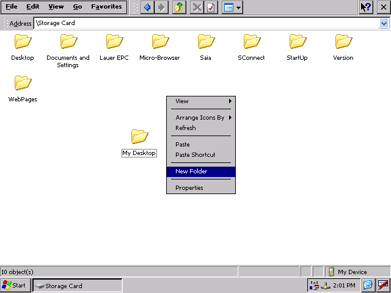Viewport: 391px width, 293px height.
Task: Open the Favorites menu
Action: 106,7
